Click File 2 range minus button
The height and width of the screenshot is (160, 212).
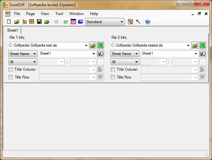pyautogui.click(x=203, y=62)
